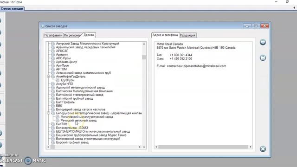Select the АРС-Пром entry

63,58
